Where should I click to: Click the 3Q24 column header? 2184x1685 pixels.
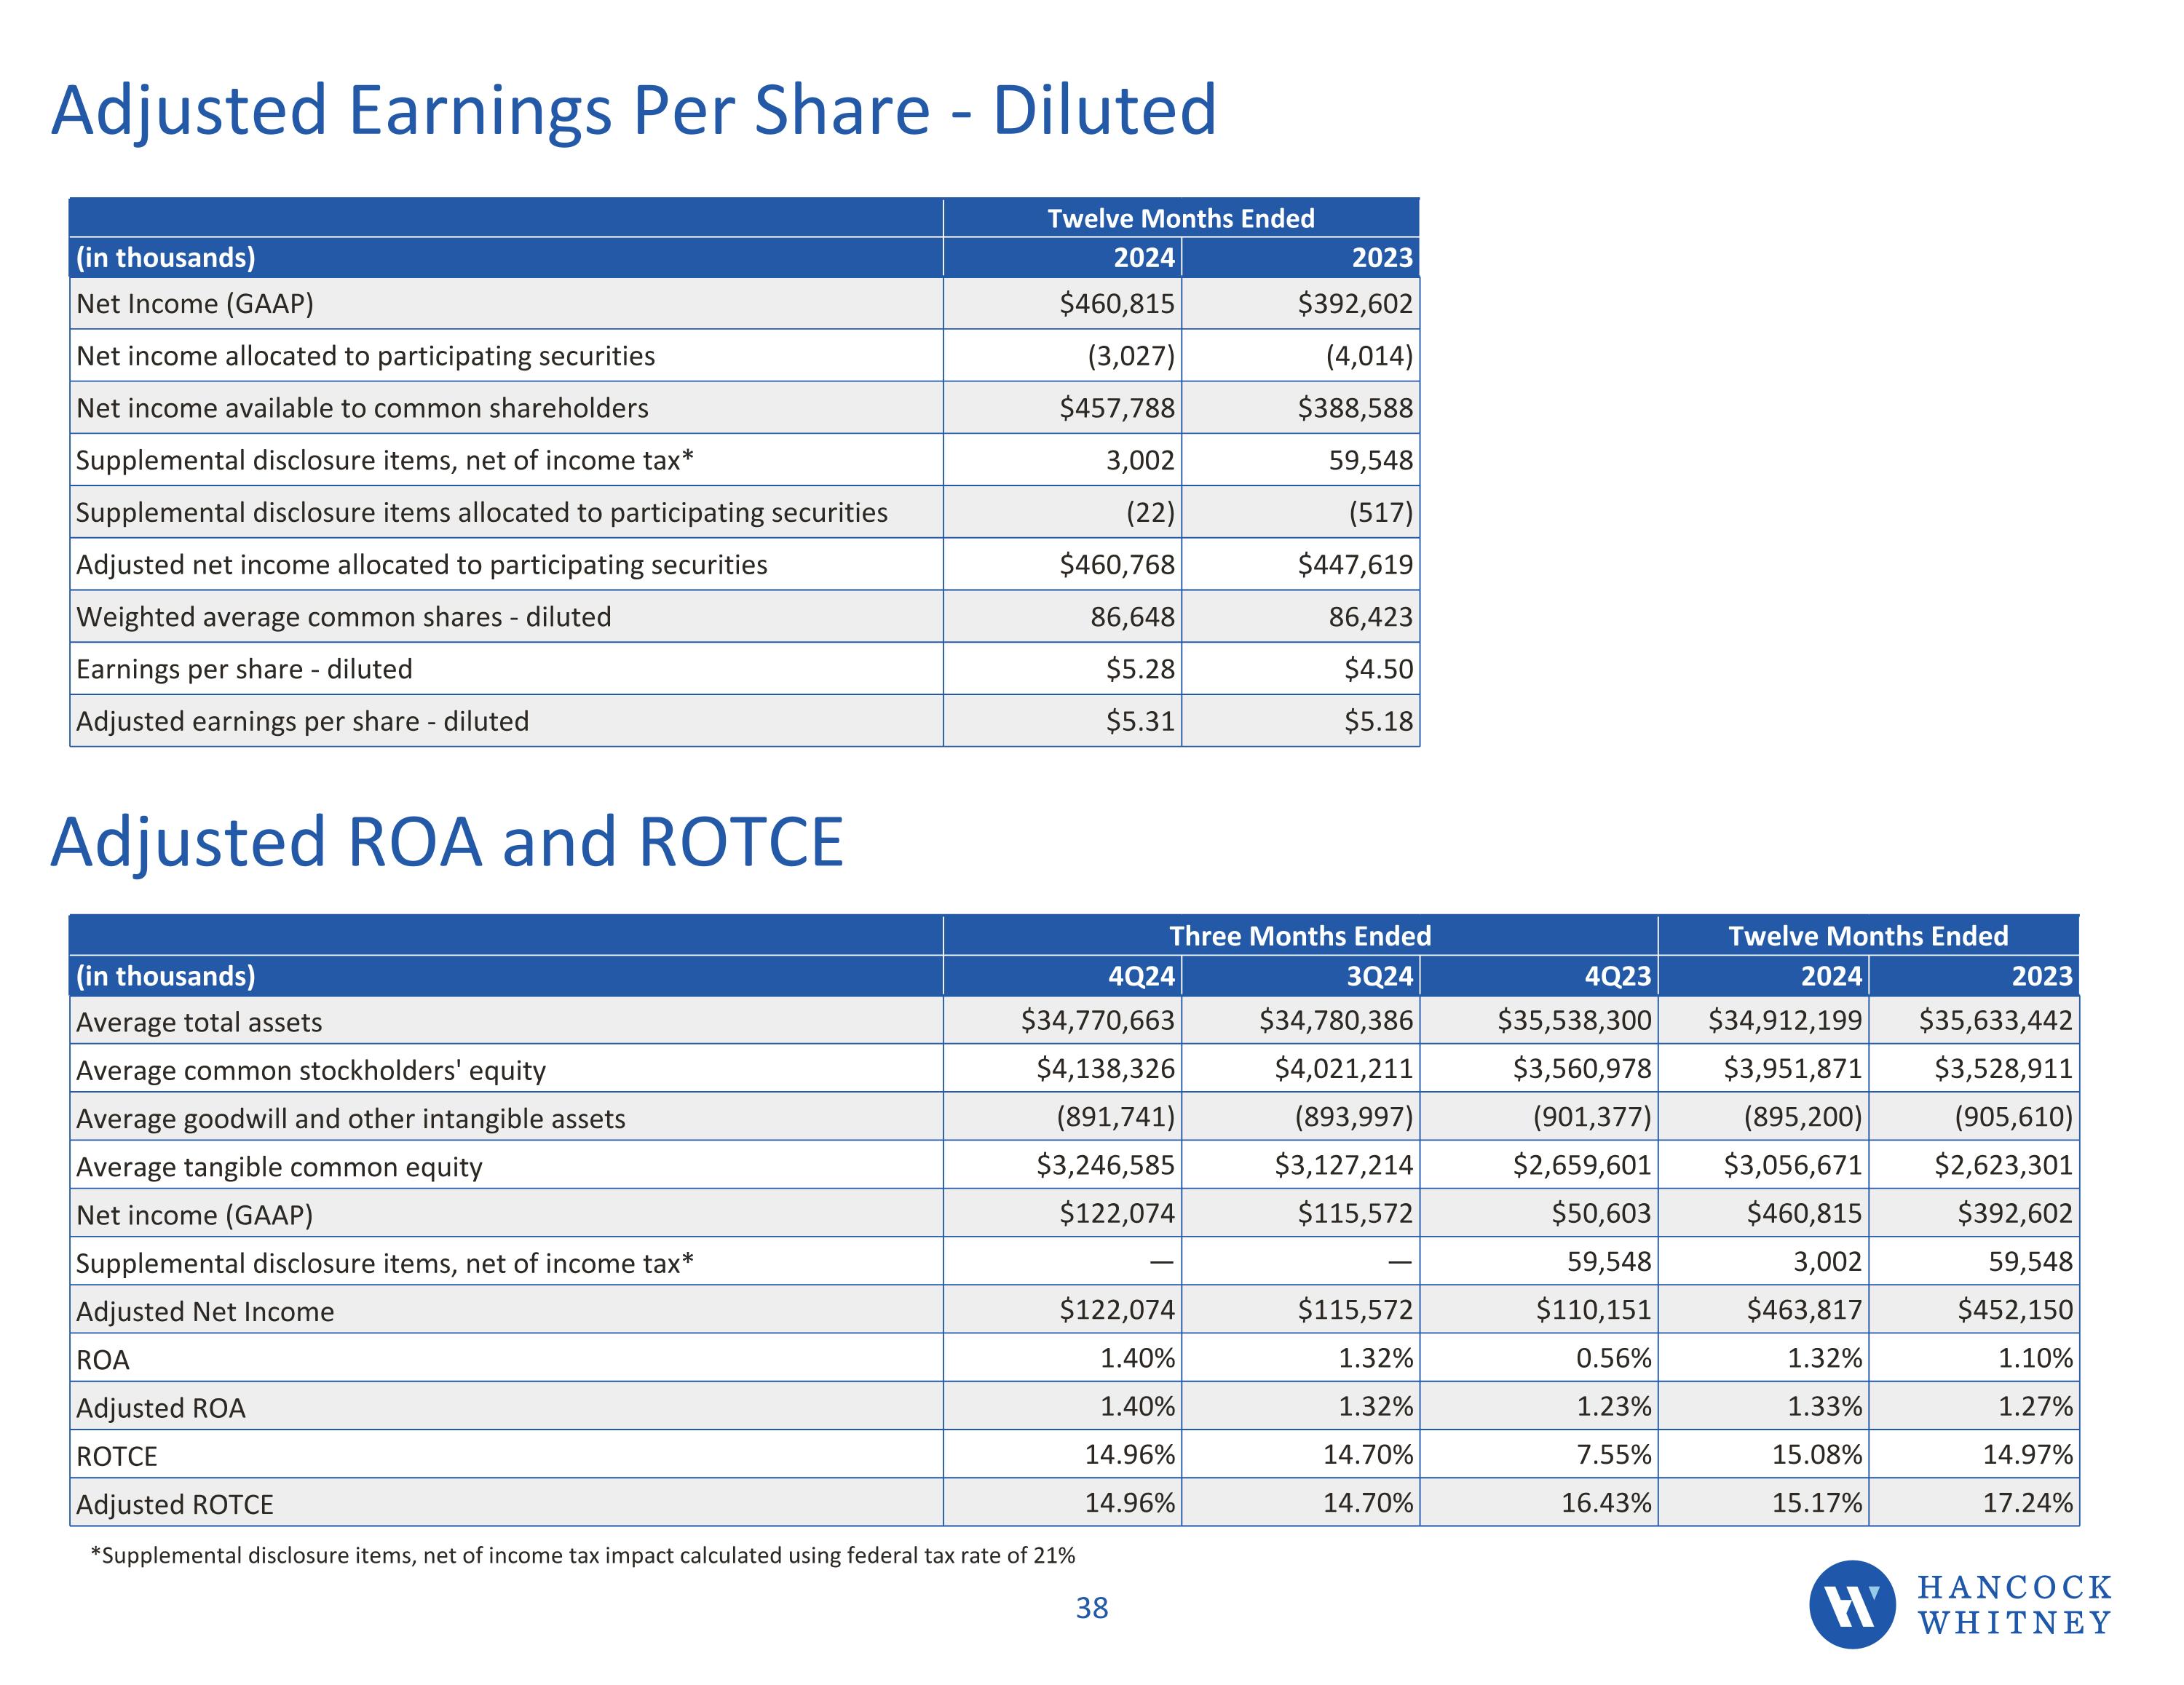pos(1380,976)
